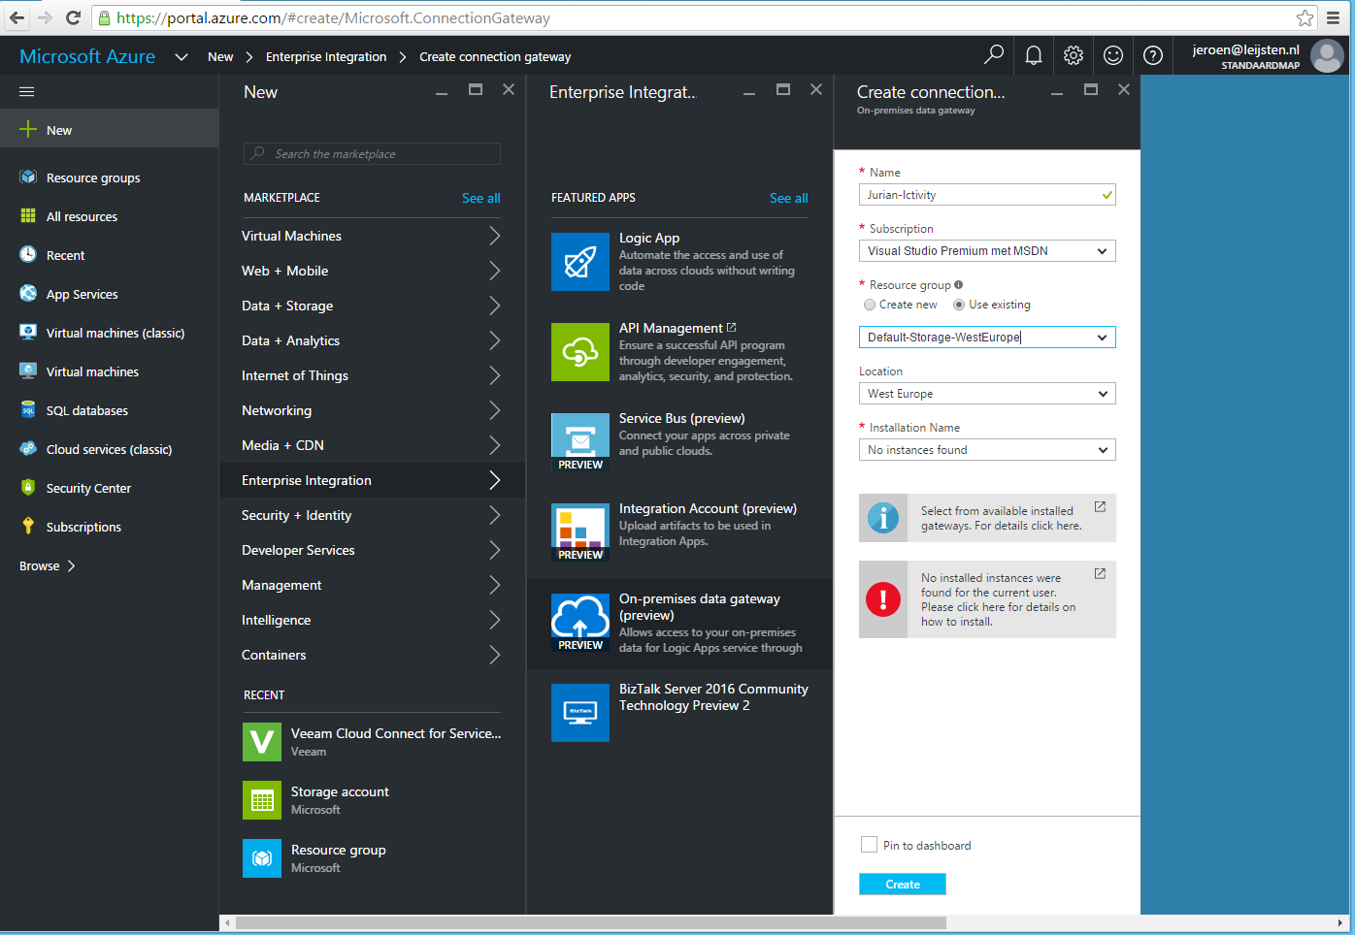Open the search icon in Azure top bar
This screenshot has height=935, width=1355.
pyautogui.click(x=994, y=55)
